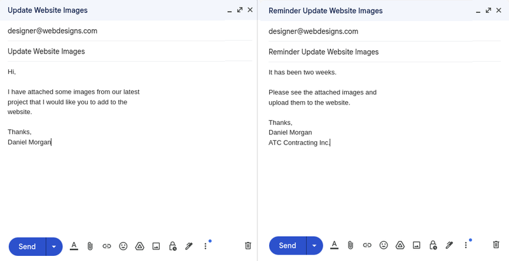The width and height of the screenshot is (509, 261).
Task: Insert link in the left compose window
Action: point(107,246)
